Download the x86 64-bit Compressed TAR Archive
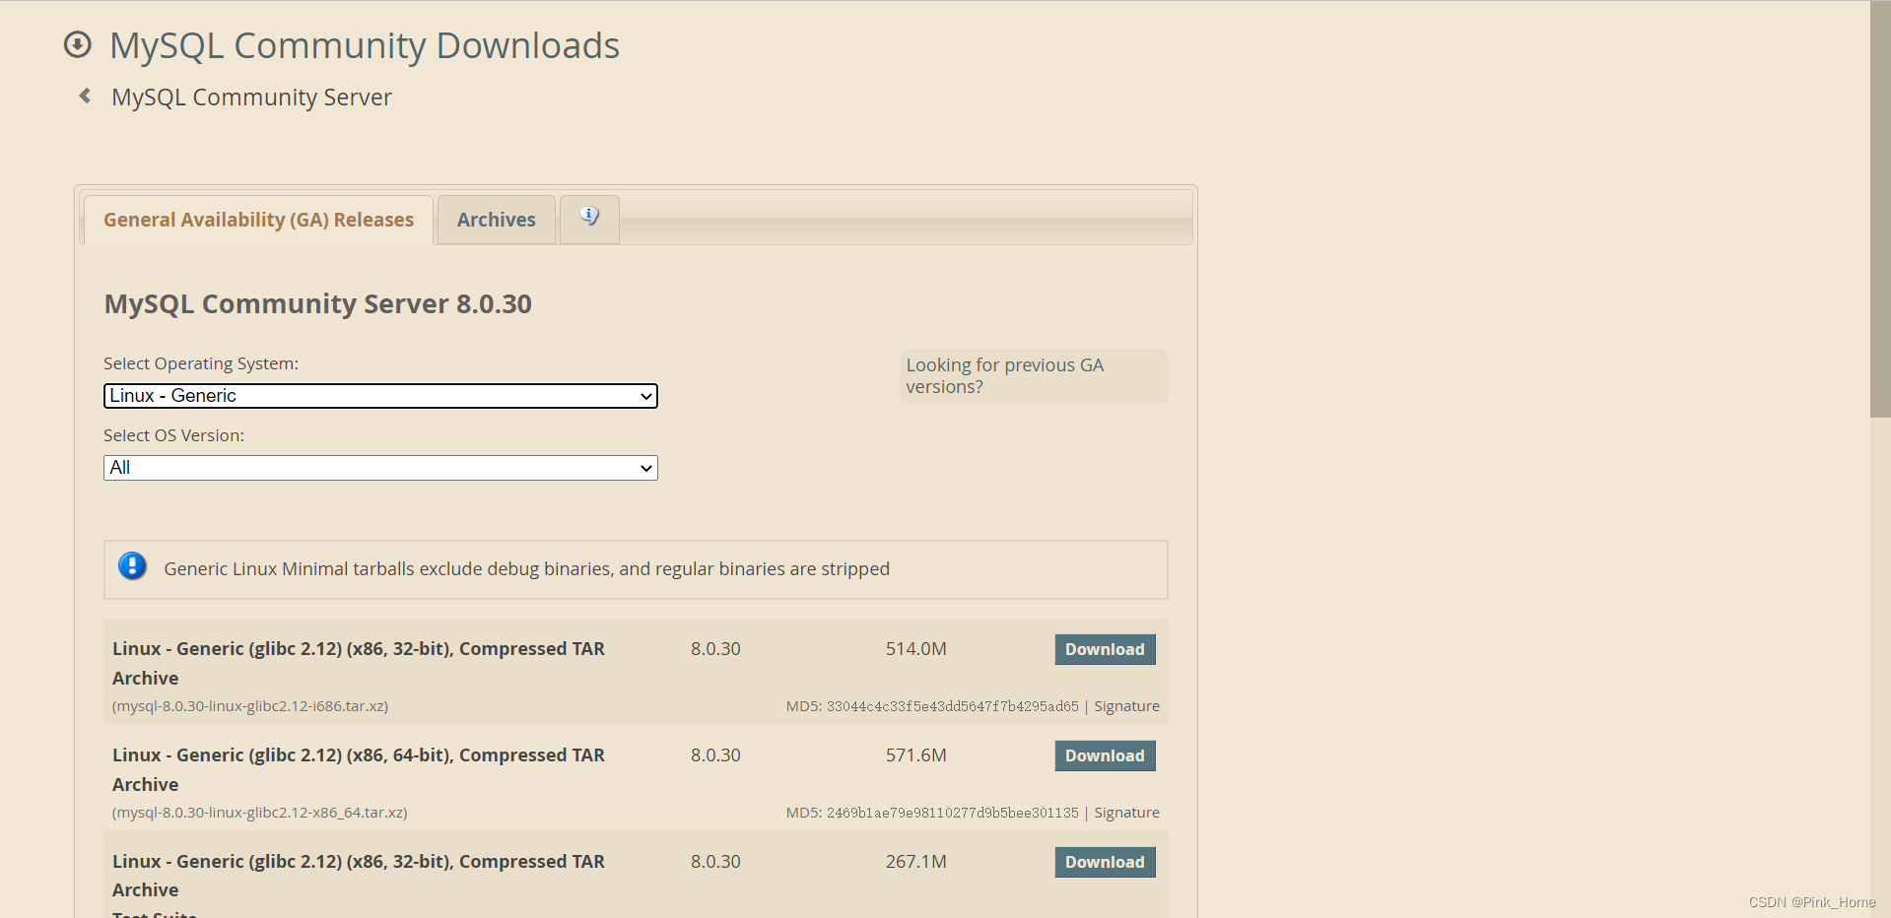This screenshot has height=918, width=1891. point(1104,755)
